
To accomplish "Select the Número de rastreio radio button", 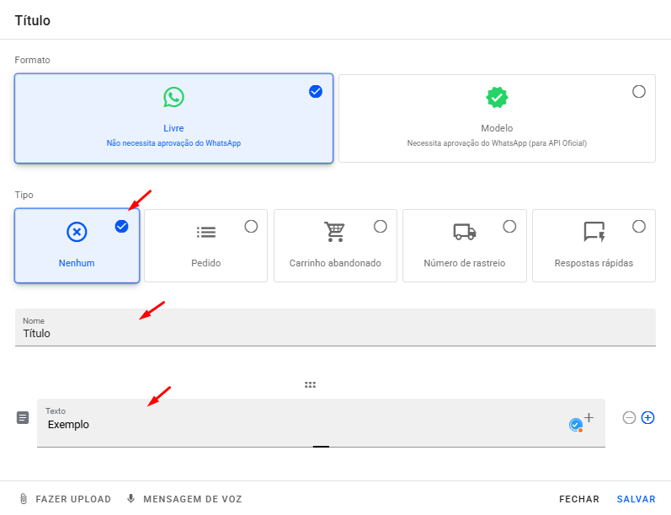I will (509, 226).
